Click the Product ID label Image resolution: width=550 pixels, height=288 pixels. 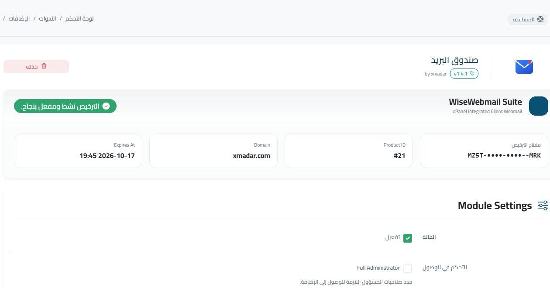(x=395, y=145)
